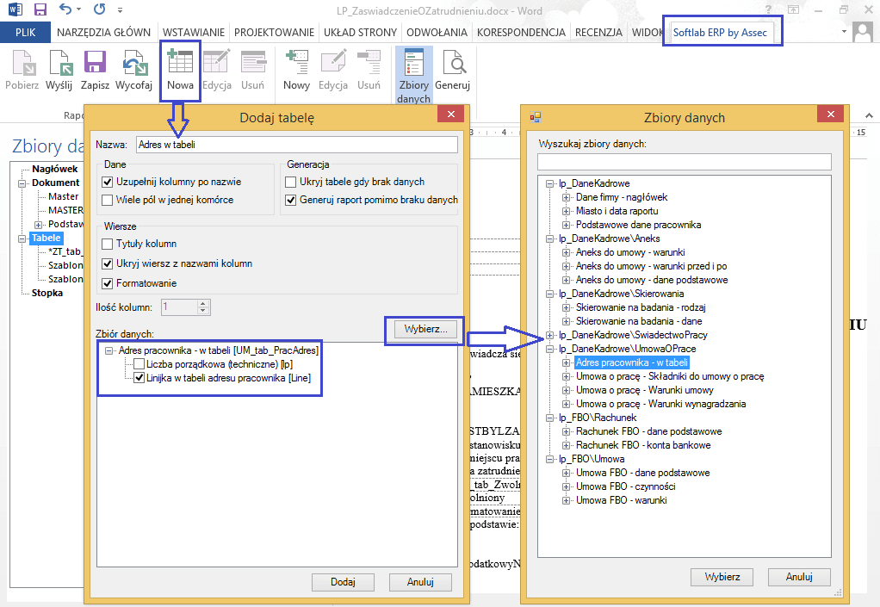880x607 pixels.
Task: Click the Generuj ribbon icon
Action: point(454,62)
